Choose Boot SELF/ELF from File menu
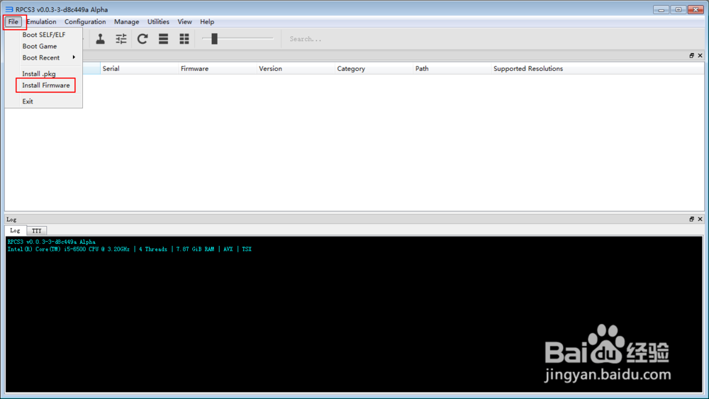 (x=44, y=35)
